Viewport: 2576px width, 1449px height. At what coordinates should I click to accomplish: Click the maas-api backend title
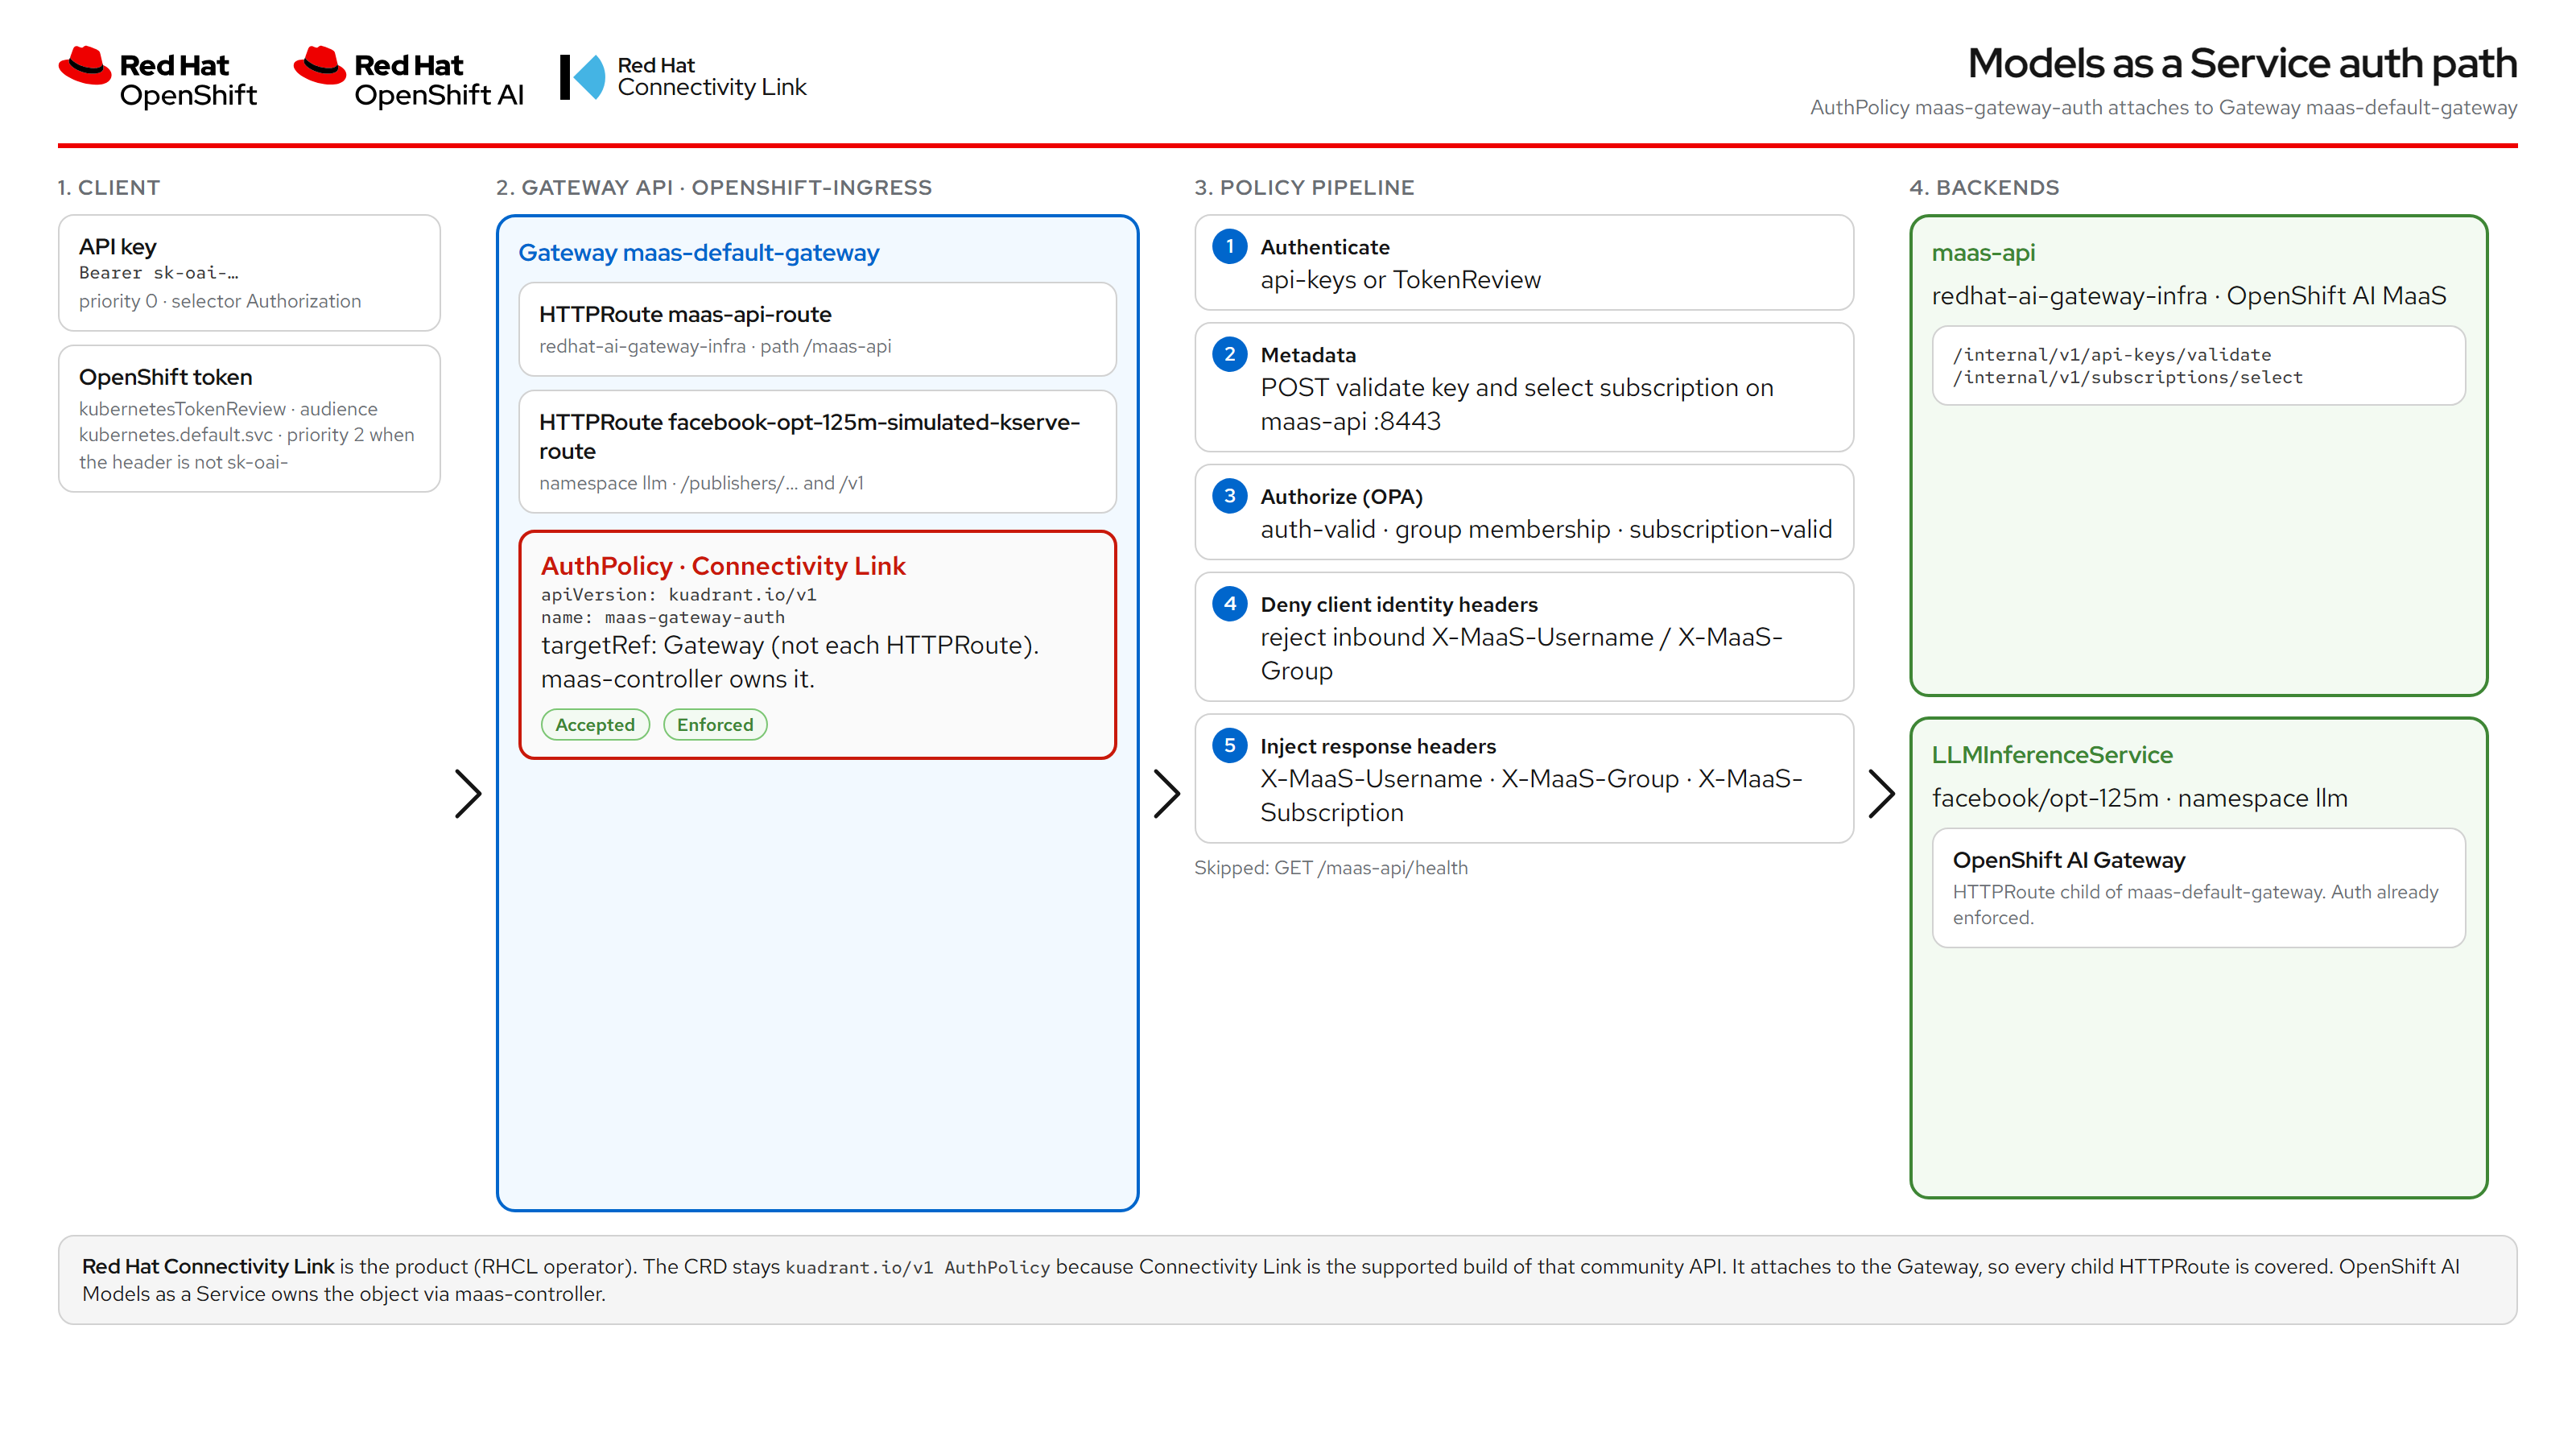click(1983, 252)
